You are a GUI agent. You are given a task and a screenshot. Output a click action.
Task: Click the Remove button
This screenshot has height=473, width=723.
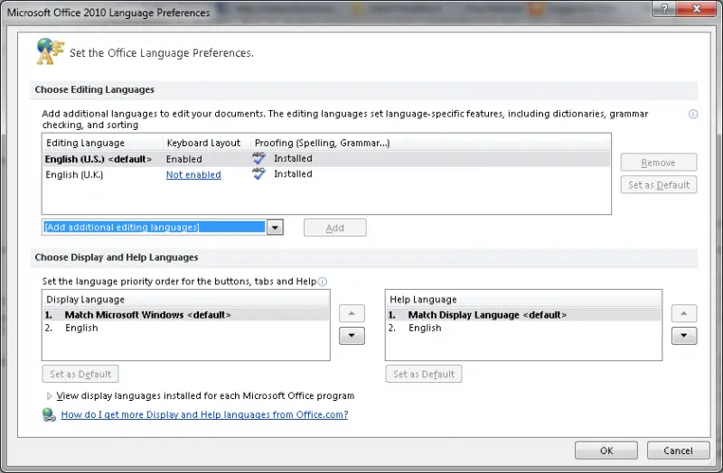tap(659, 162)
